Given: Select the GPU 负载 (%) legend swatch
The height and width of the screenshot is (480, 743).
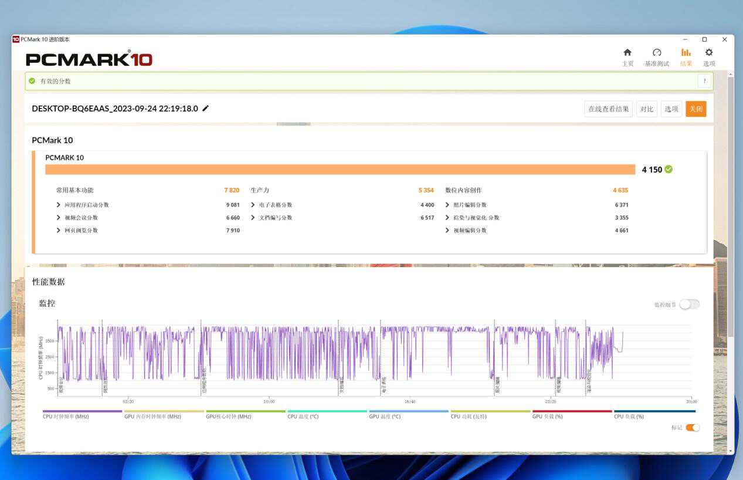Looking at the screenshot, I should pyautogui.click(x=572, y=411).
